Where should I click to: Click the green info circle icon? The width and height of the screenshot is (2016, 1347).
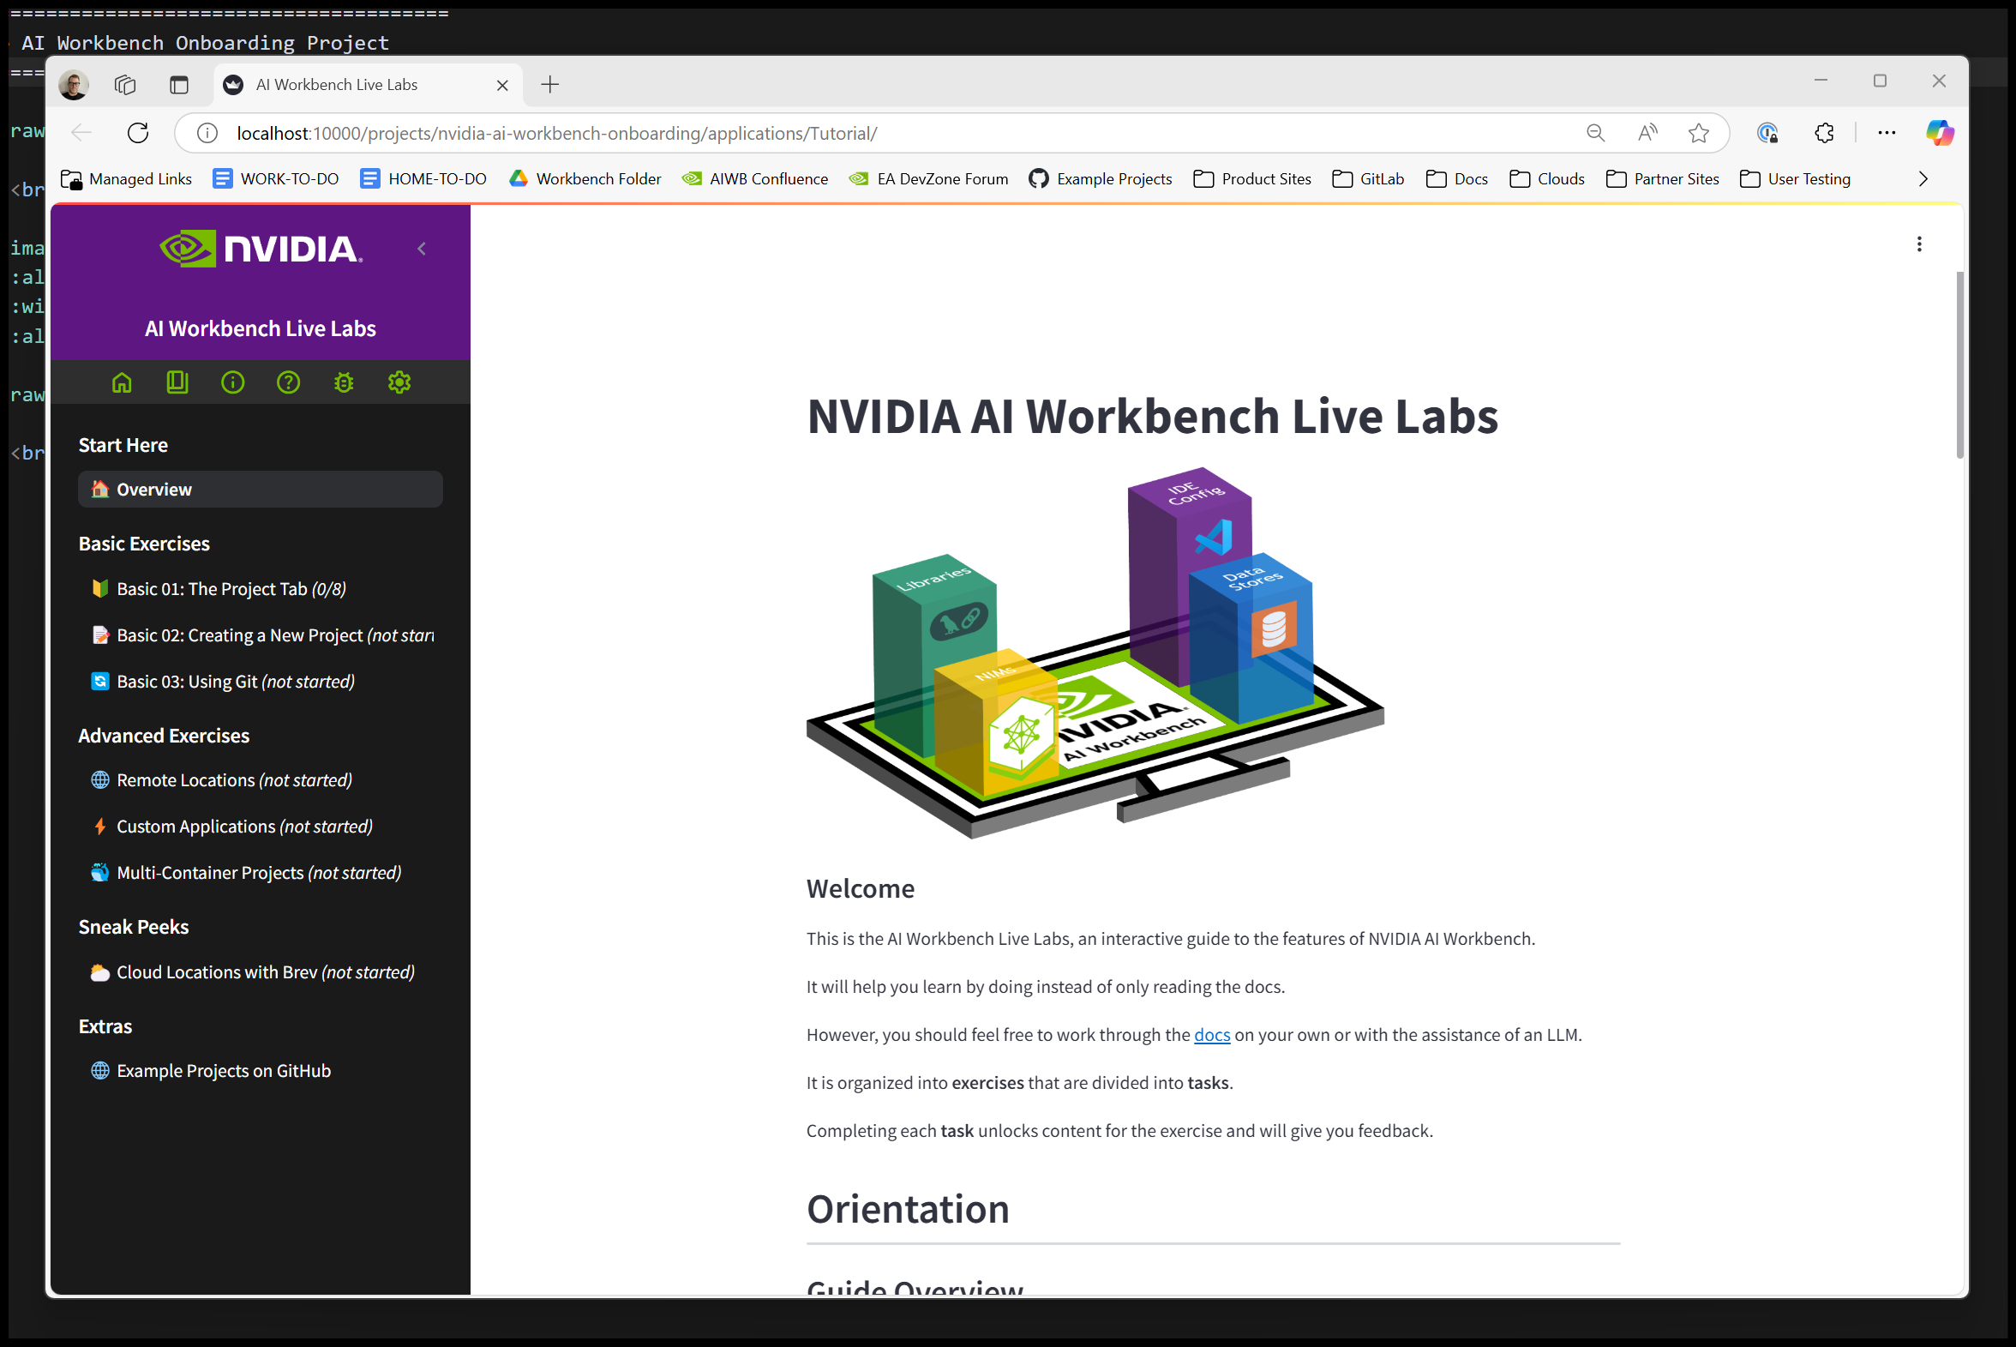pyautogui.click(x=232, y=382)
